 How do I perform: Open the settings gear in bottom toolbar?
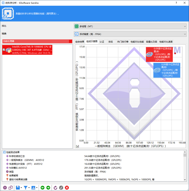[x=5, y=188]
